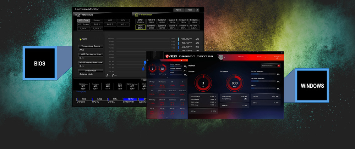Toggle Gaming Mode in Dragon Center header
Screen dimensions: 355x149
pos(277,58)
